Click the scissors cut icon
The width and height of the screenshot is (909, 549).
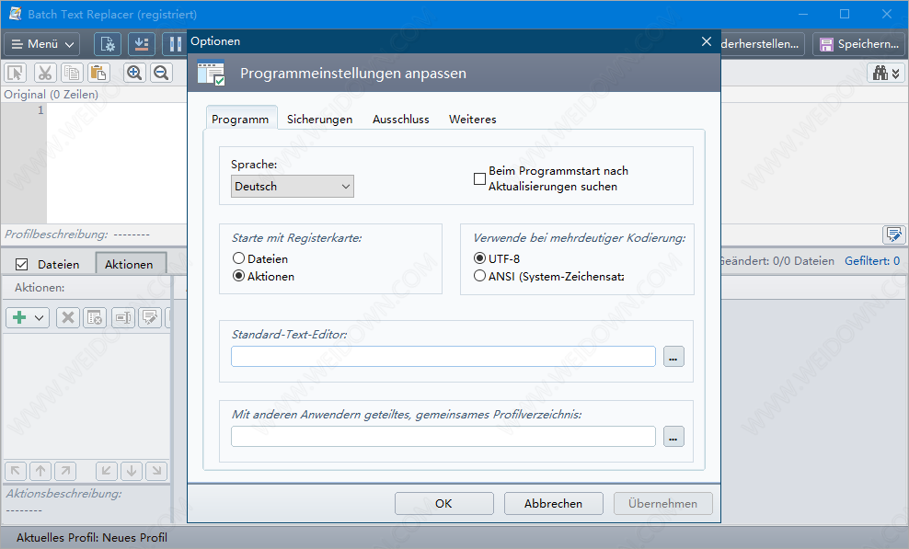[x=45, y=73]
